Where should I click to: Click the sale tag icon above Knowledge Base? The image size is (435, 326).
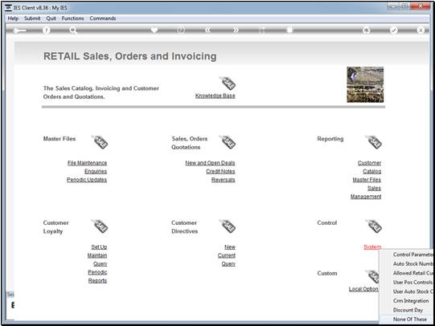(228, 83)
